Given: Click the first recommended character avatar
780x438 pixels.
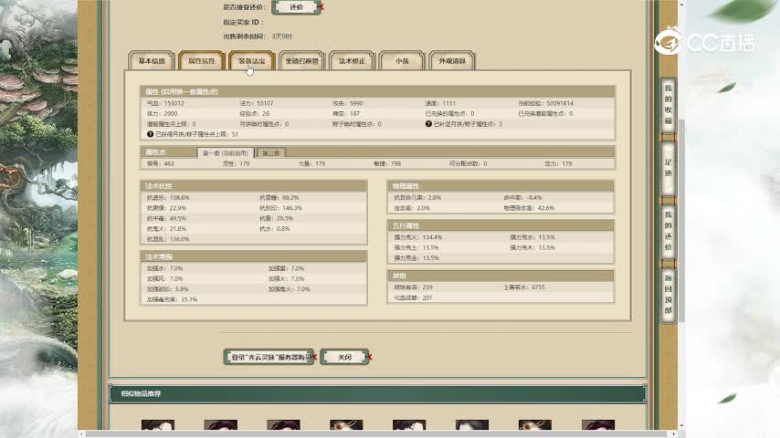Looking at the screenshot, I should pos(158,429).
